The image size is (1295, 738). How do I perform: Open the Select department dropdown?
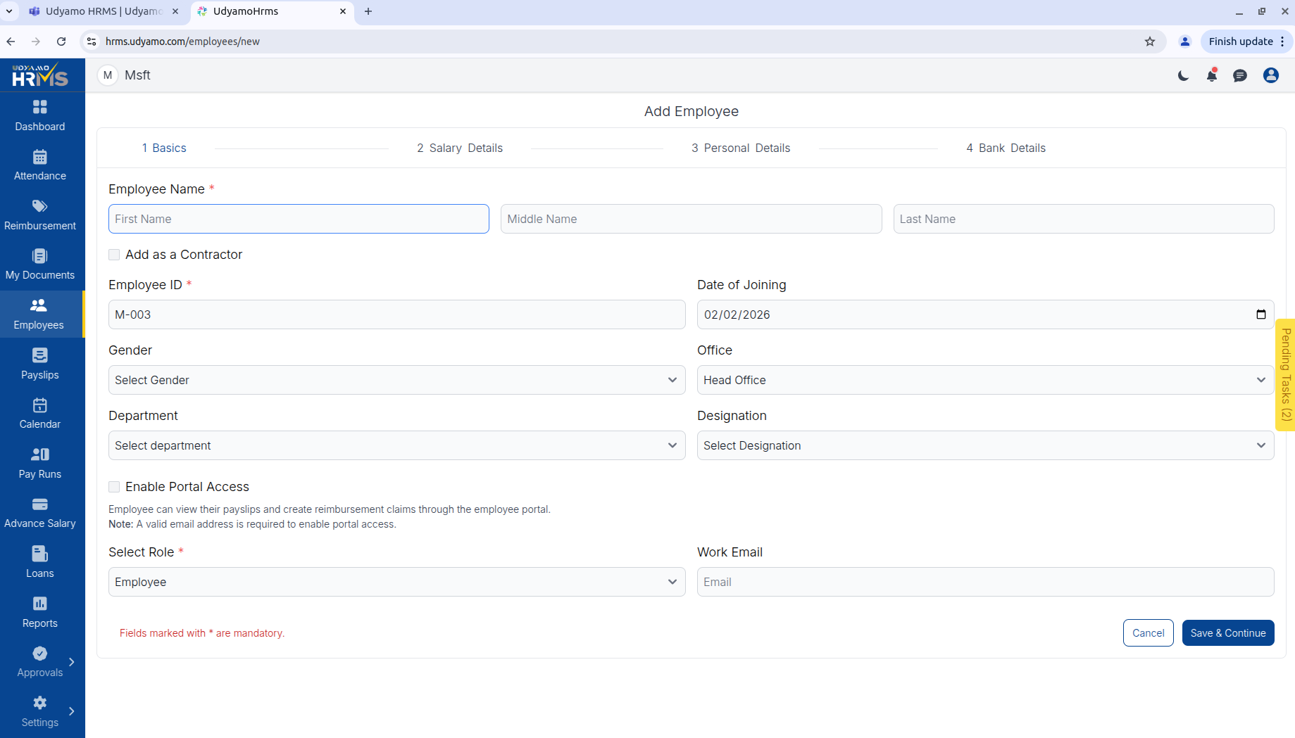397,445
